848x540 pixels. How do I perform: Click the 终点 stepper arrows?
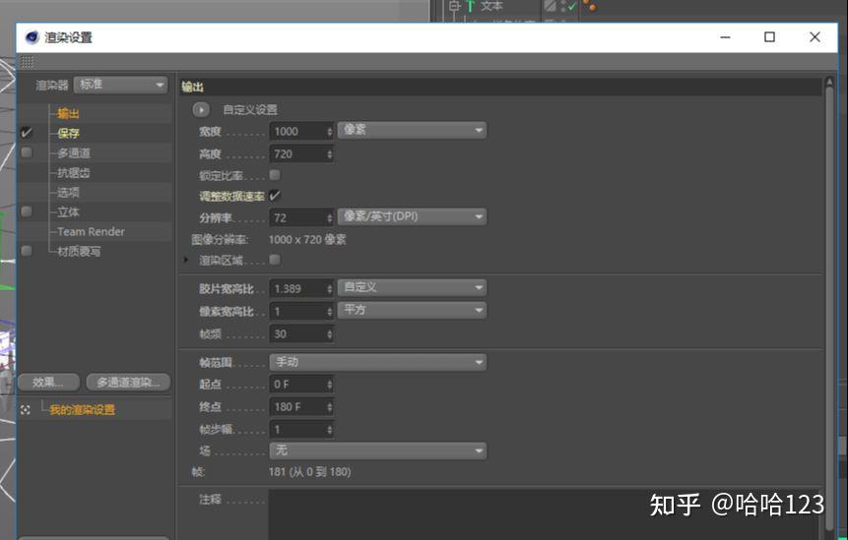pyautogui.click(x=329, y=407)
